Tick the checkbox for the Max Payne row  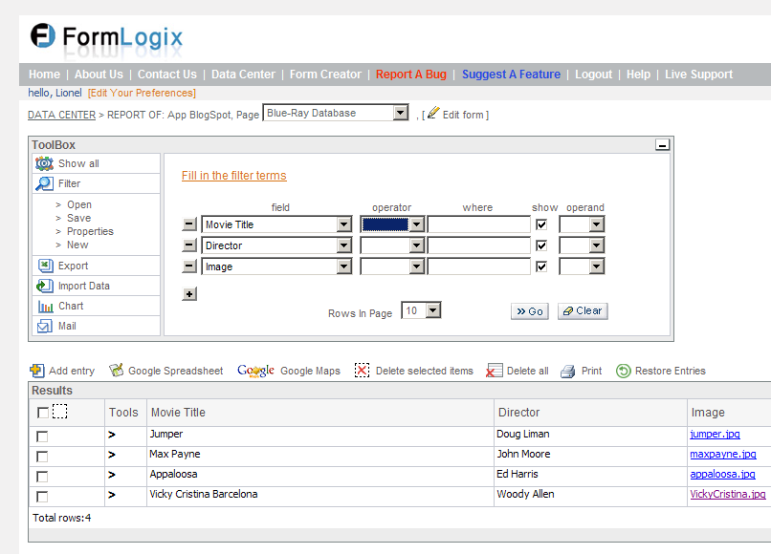tap(42, 457)
